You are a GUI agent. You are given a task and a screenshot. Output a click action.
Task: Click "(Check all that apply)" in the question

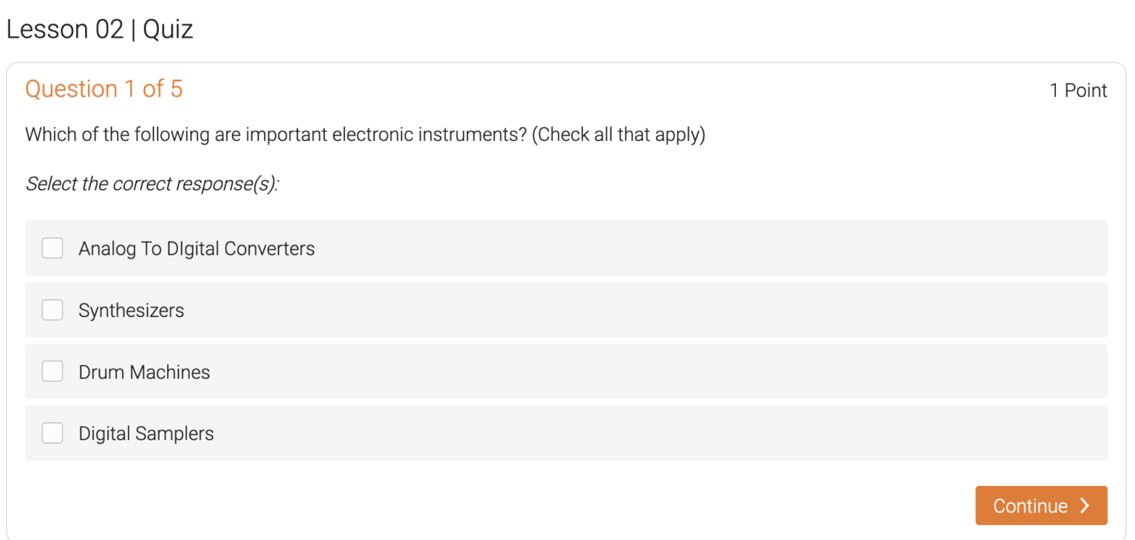618,135
